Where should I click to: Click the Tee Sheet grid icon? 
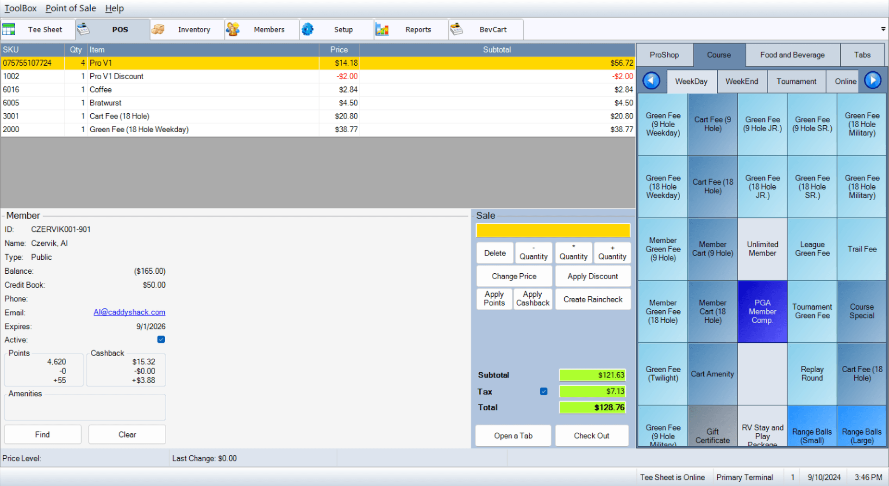tap(9, 30)
